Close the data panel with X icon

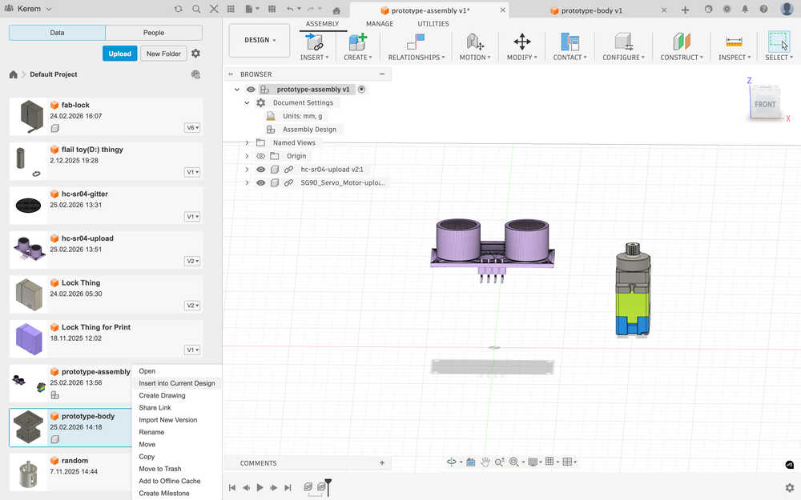click(214, 9)
